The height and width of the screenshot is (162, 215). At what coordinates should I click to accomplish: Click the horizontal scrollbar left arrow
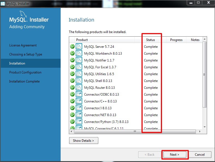(x=71, y=131)
